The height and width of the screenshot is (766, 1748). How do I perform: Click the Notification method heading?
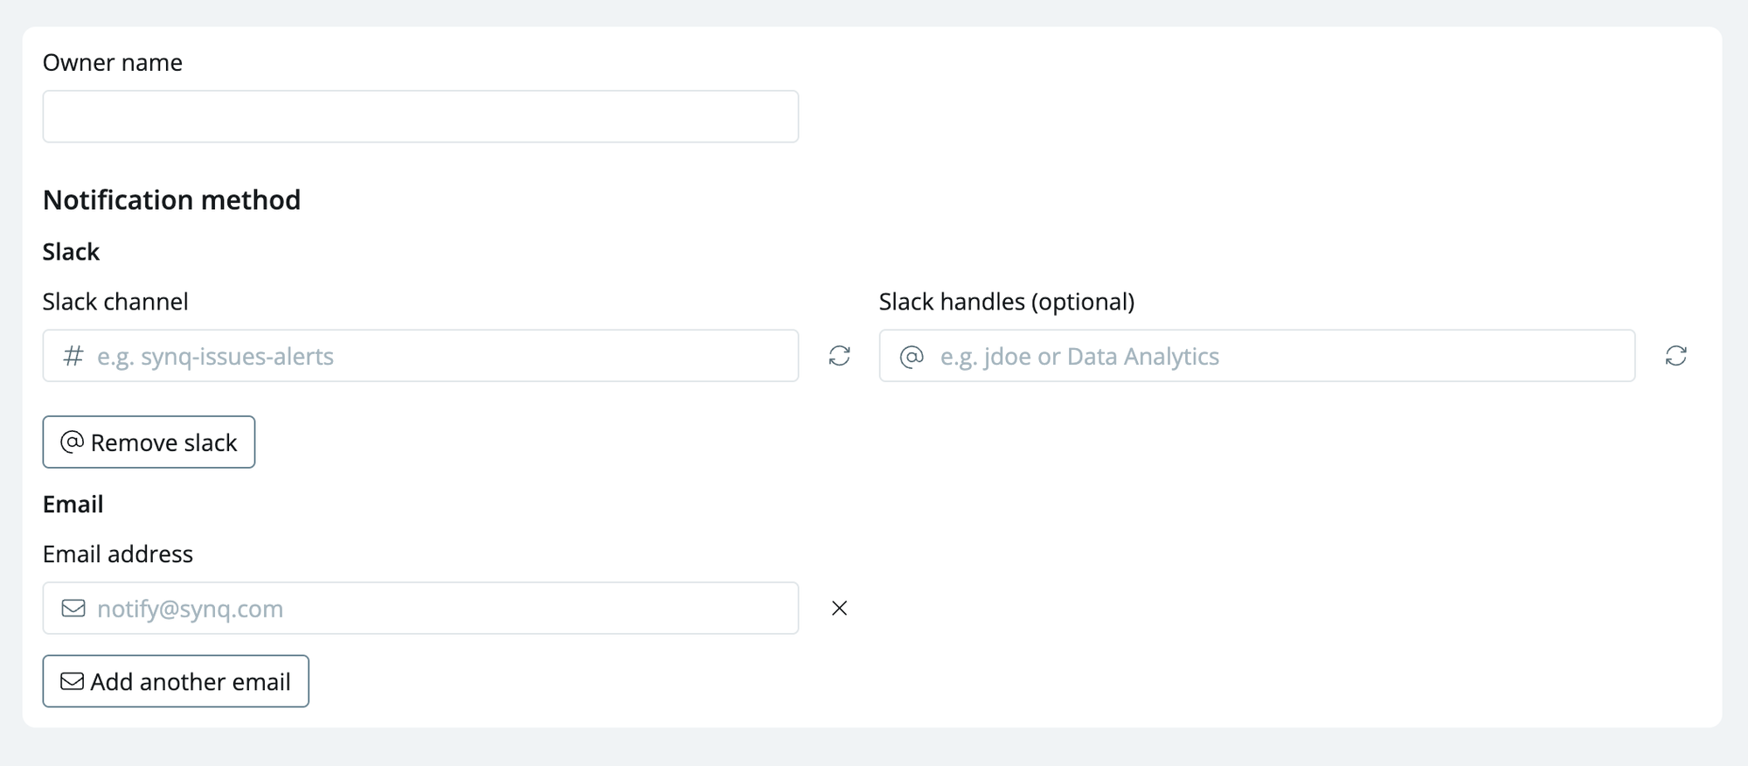coord(172,200)
